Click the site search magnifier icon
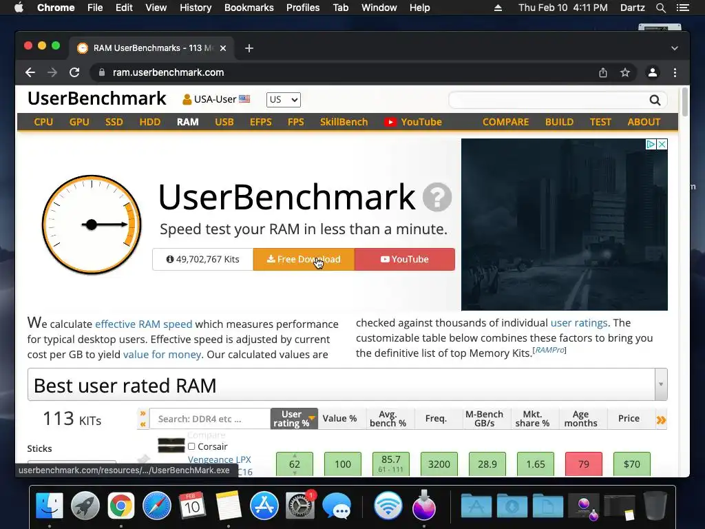Viewport: 705px width, 529px height. 655,100
